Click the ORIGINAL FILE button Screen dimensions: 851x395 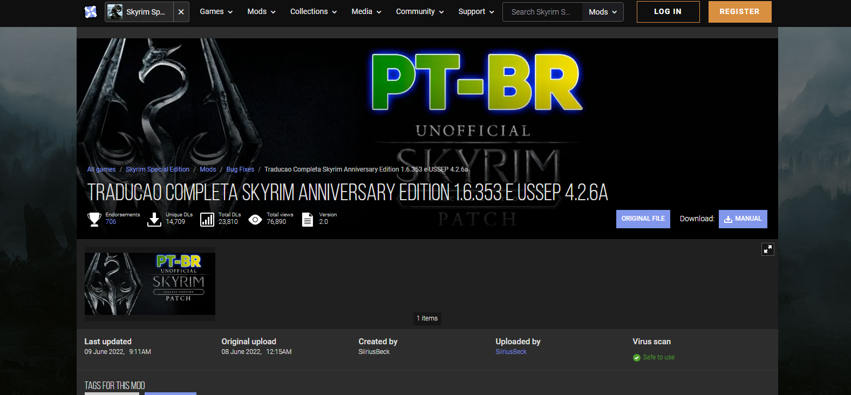tap(643, 219)
